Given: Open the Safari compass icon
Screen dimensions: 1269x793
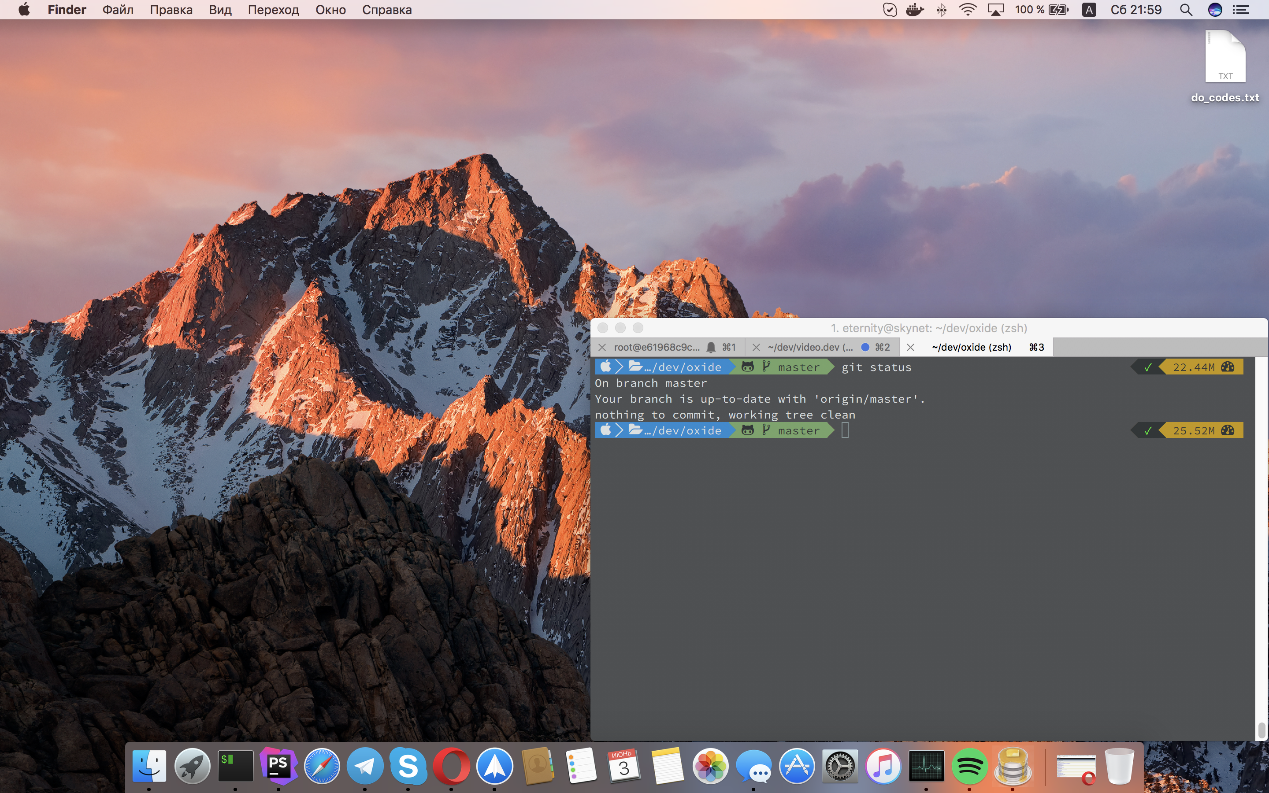Looking at the screenshot, I should 322,766.
